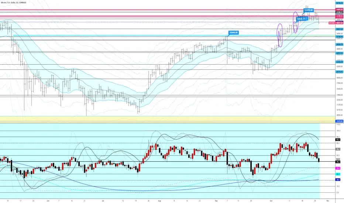Select the larger purple ellipse around early-October bars

coord(280,35)
